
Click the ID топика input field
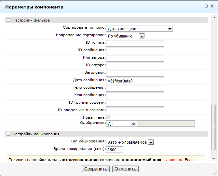click(135, 43)
